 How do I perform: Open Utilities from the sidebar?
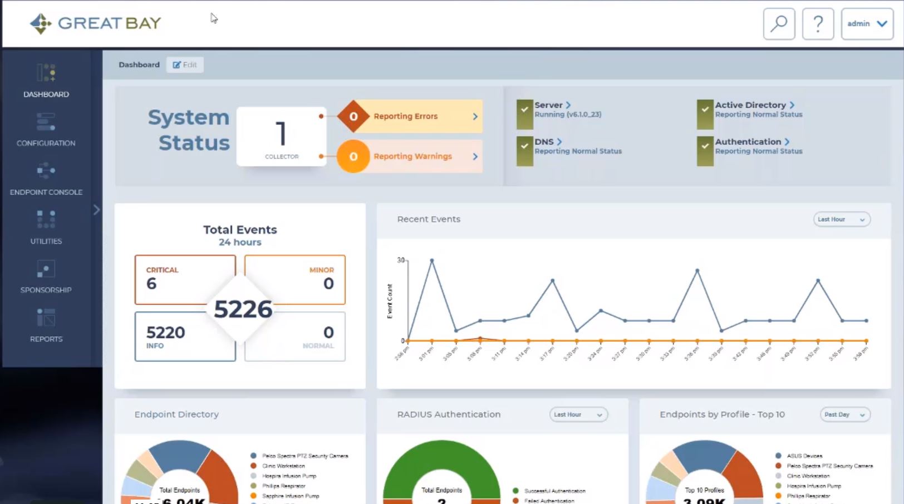tap(46, 228)
